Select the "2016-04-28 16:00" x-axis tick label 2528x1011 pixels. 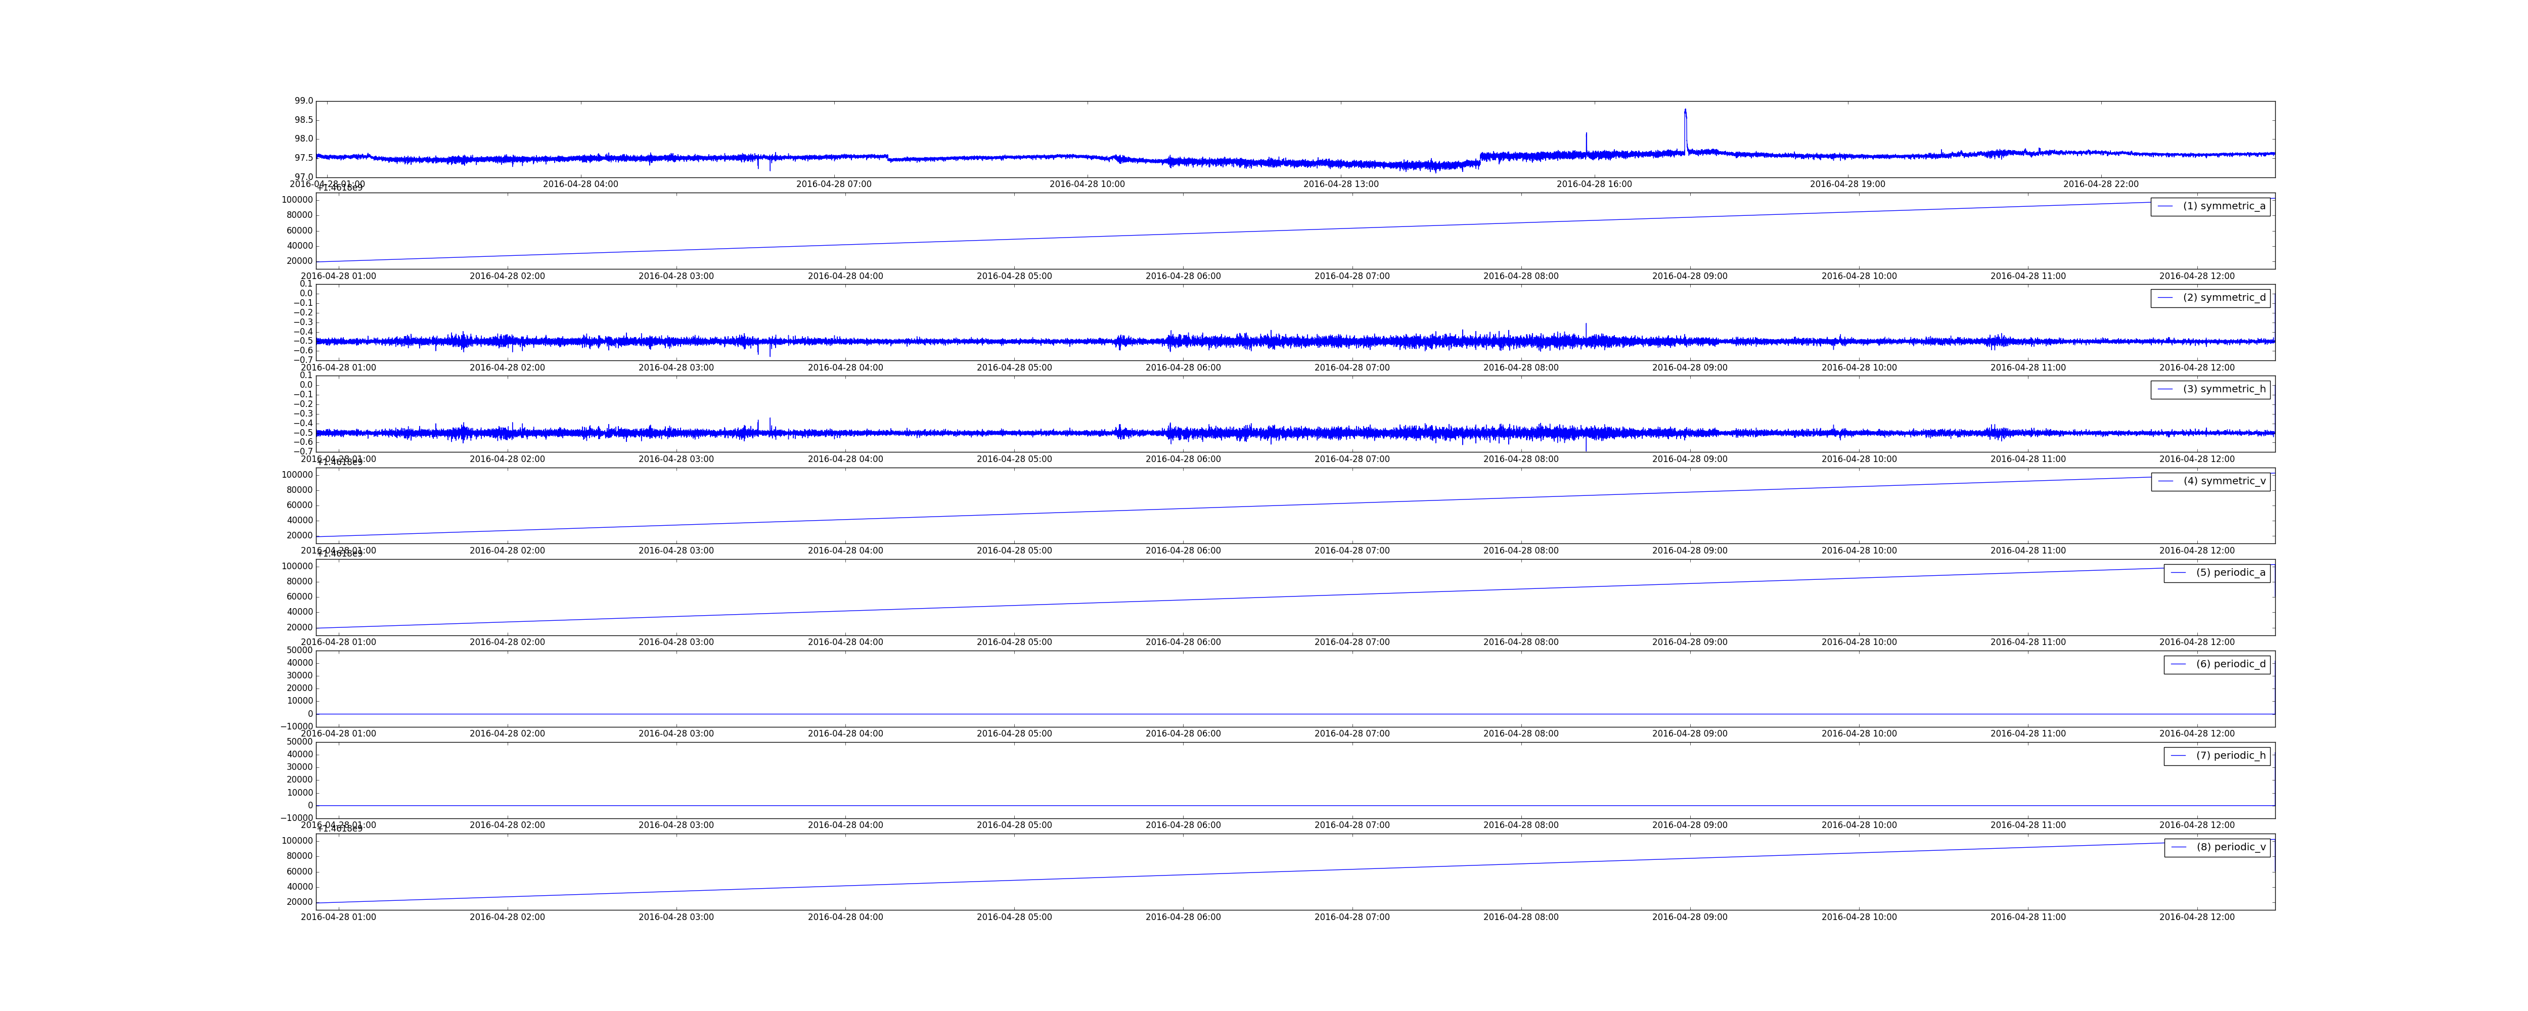point(1594,185)
